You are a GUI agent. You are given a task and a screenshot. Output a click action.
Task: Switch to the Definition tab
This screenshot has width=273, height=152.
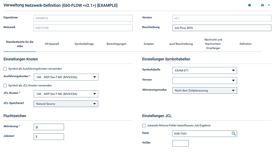click(245, 44)
